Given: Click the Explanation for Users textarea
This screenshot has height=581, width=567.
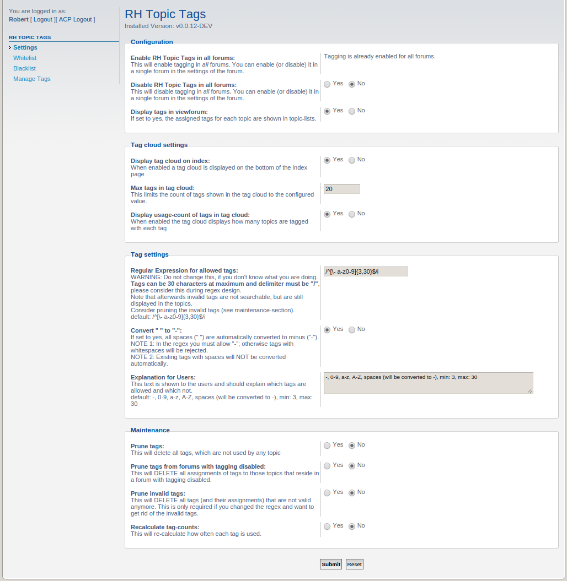Looking at the screenshot, I should (428, 383).
